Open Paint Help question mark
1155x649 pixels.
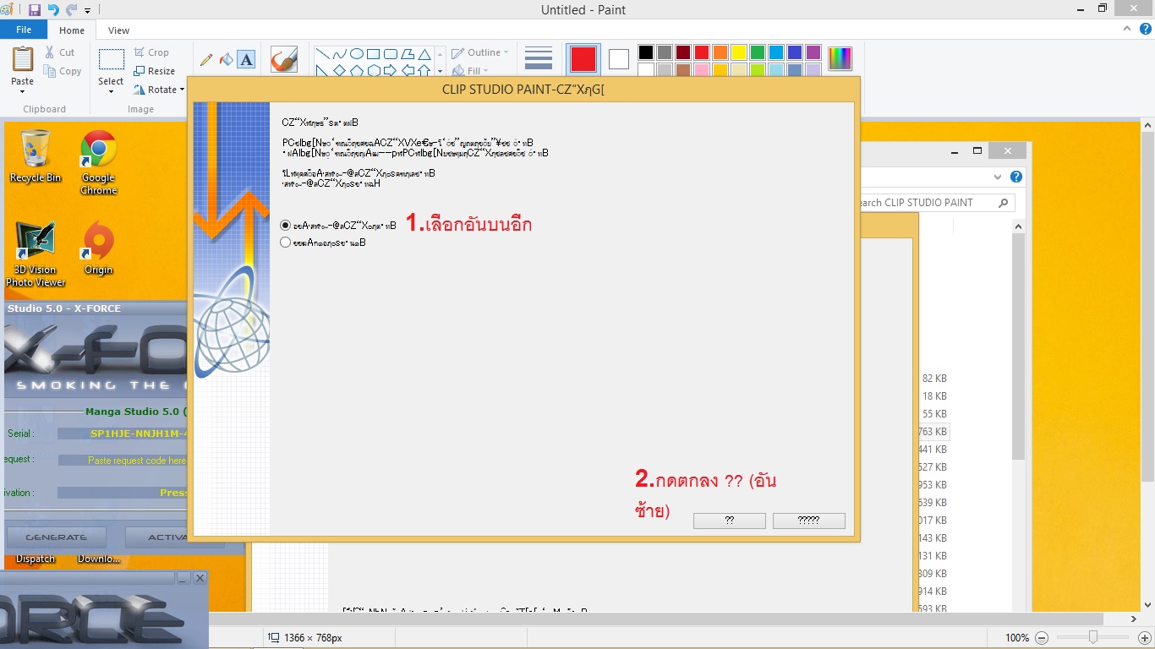coord(1145,30)
